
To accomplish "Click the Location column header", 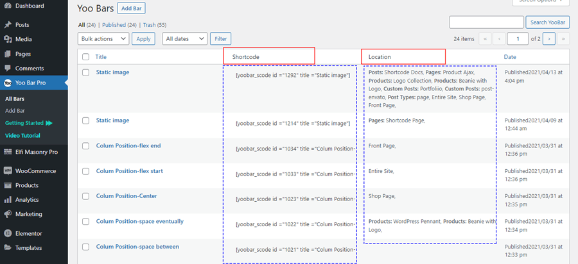I will (380, 57).
